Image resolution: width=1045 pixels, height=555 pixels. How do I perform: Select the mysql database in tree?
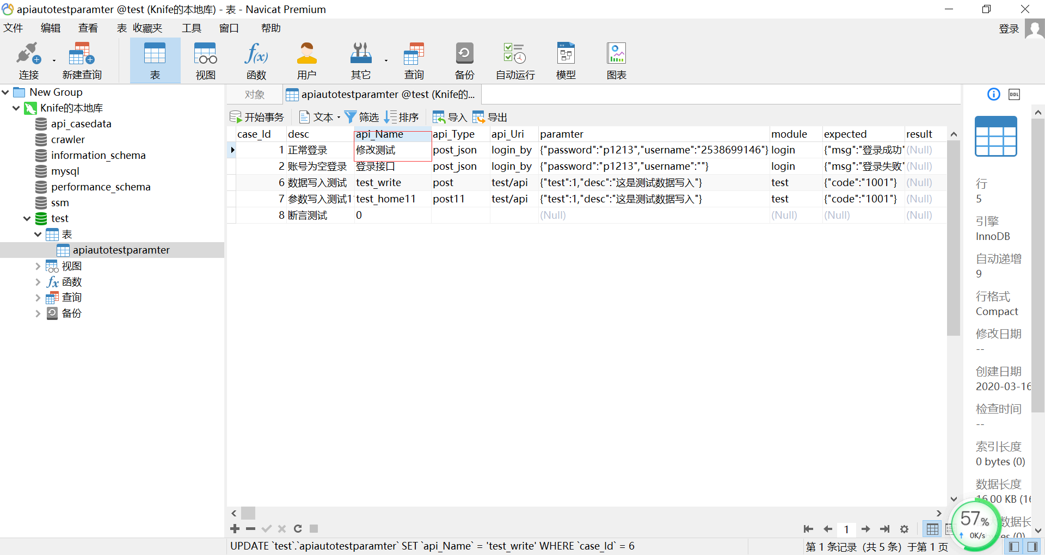tap(65, 171)
